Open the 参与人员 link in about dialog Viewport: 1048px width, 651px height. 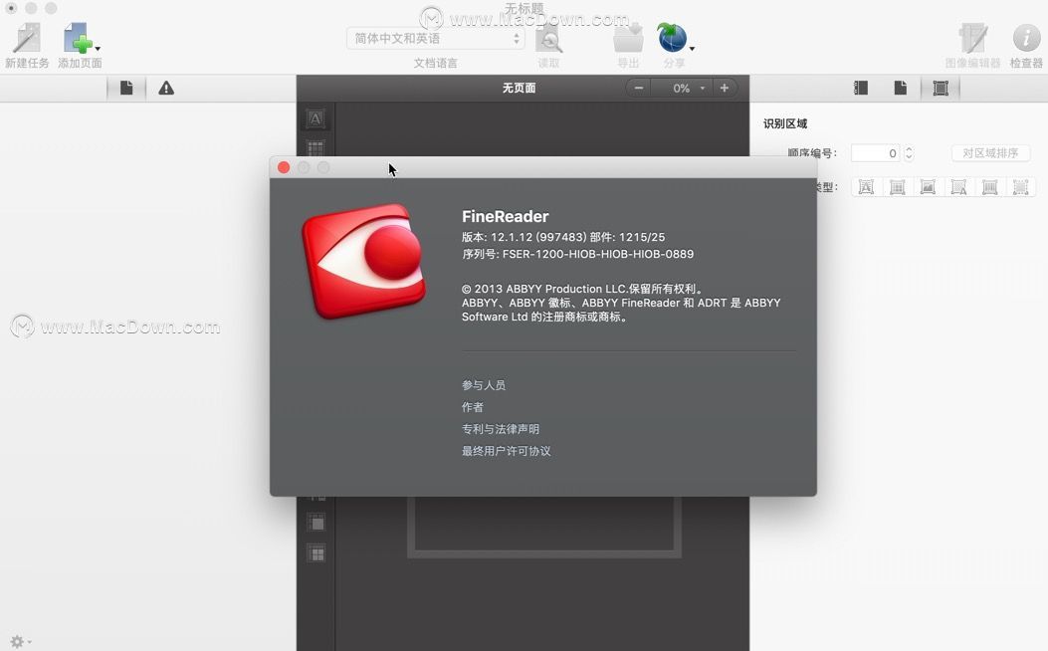pyautogui.click(x=484, y=385)
